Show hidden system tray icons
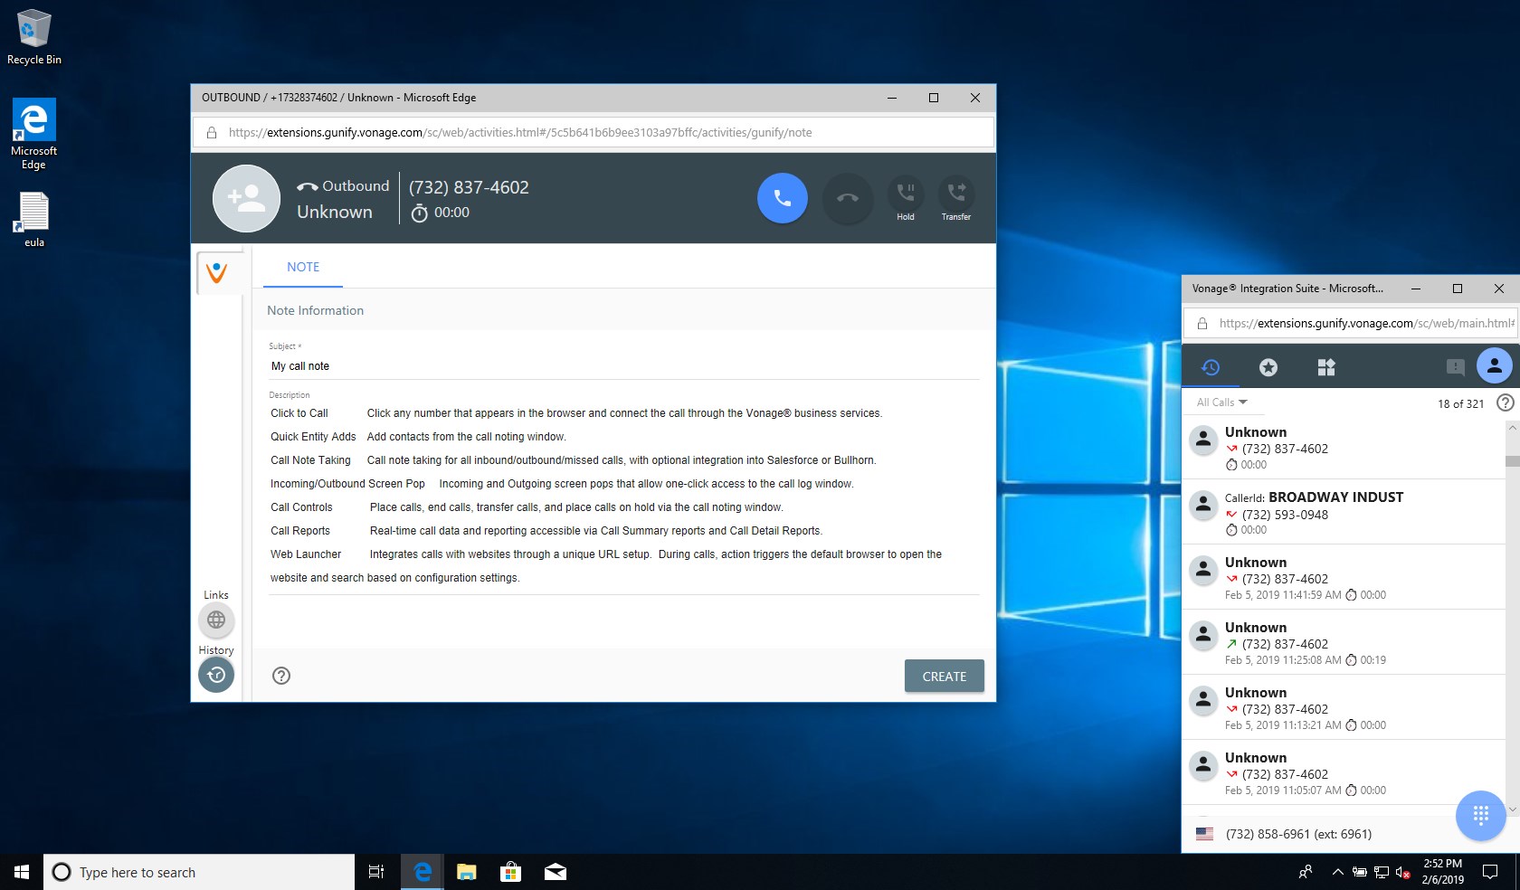Screen dimensions: 1520x890 [x=1337, y=872]
